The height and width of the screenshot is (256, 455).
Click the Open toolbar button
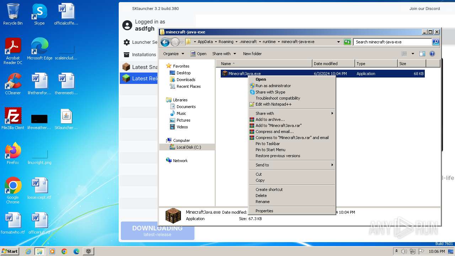(198, 54)
